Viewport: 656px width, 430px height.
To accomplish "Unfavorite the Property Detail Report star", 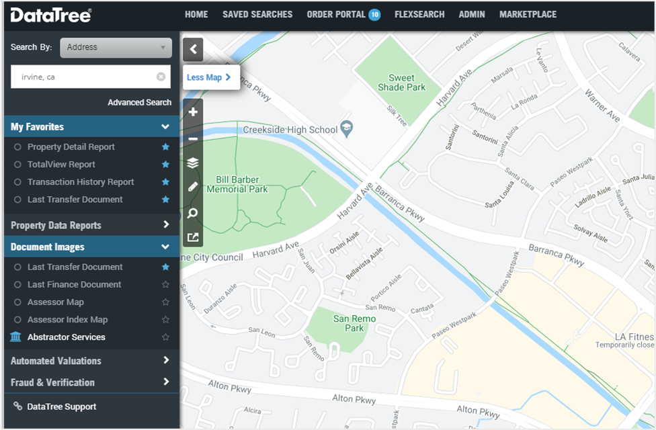I will coord(165,147).
